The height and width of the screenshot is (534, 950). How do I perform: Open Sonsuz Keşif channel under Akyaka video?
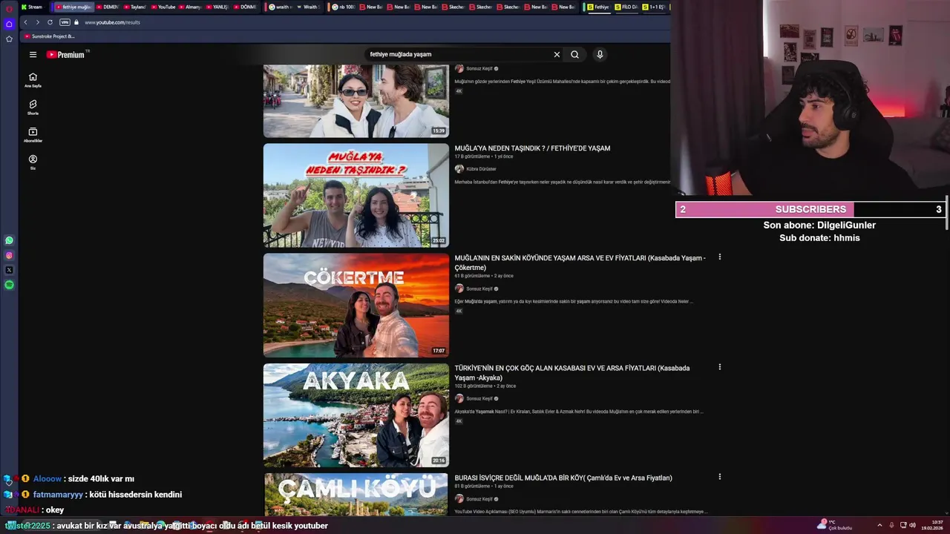(x=479, y=398)
